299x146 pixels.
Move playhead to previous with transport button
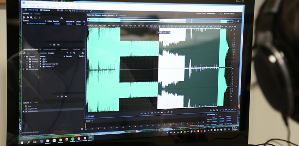[x=152, y=113]
